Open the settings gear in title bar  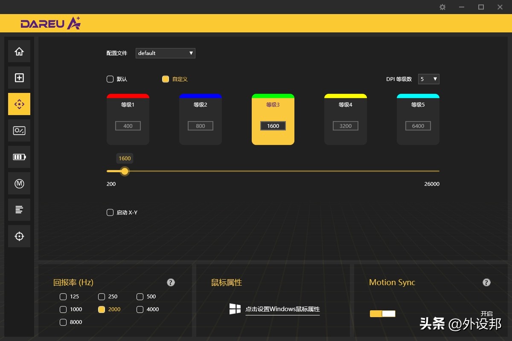tap(442, 7)
